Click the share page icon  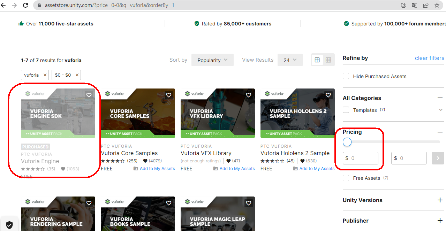[x=426, y=5]
